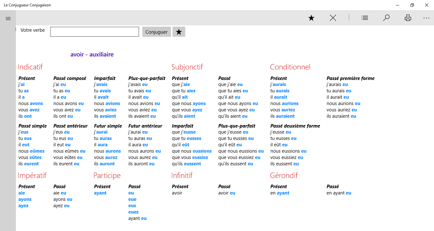Focus the Votre verbe text field
This screenshot has width=434, height=231.
(x=95, y=32)
